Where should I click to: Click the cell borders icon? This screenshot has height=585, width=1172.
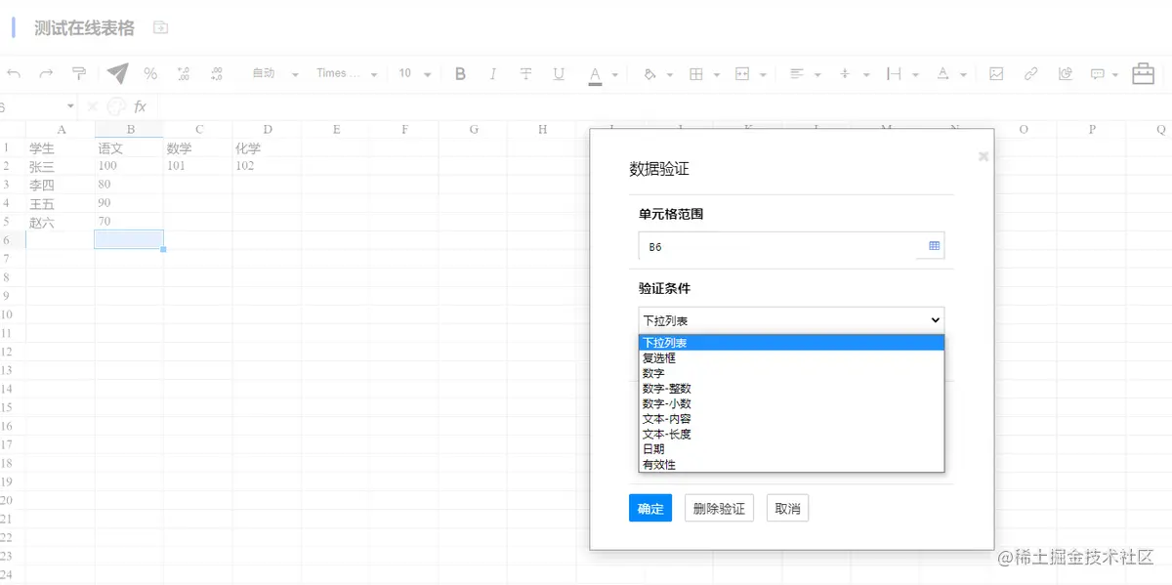[696, 74]
